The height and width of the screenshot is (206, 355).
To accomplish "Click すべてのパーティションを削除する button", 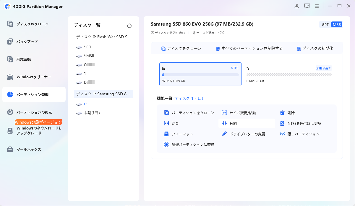I will [249, 48].
